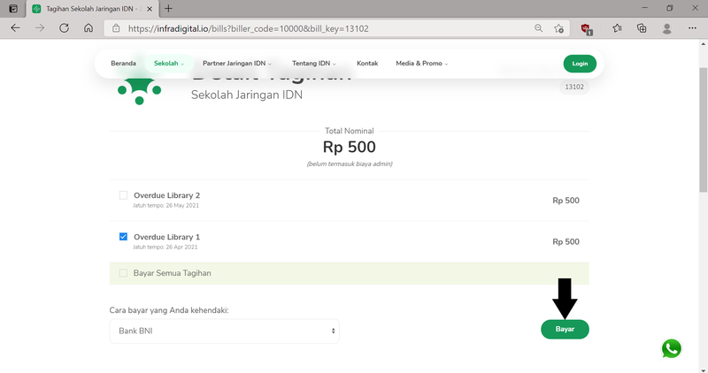The width and height of the screenshot is (708, 373).
Task: Click the green Bayar button
Action: pos(565,330)
